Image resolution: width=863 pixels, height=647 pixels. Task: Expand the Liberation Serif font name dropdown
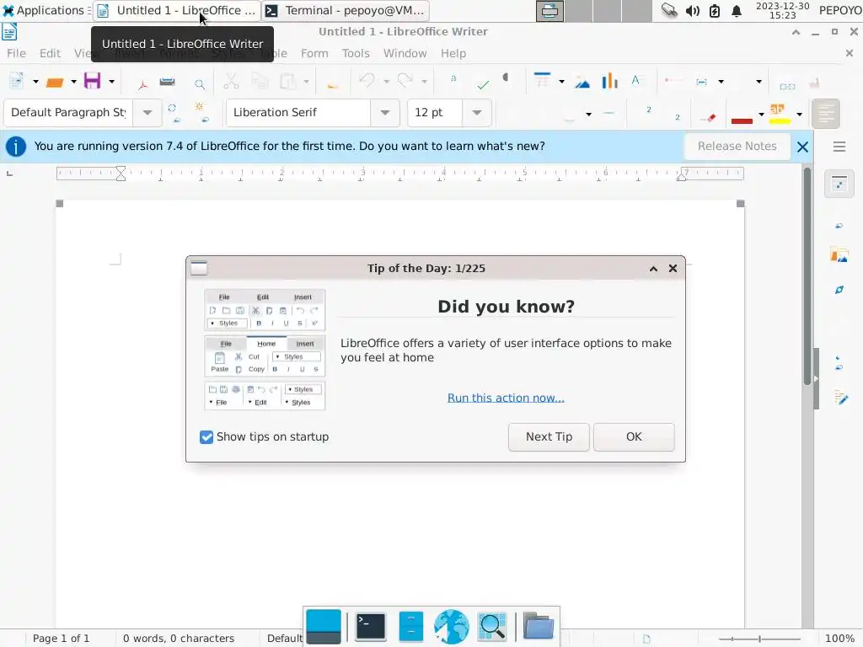pyautogui.click(x=384, y=113)
